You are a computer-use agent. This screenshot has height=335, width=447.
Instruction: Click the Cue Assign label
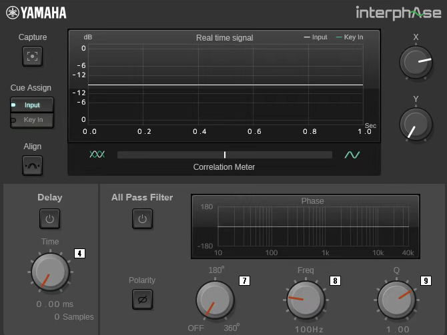click(x=31, y=88)
